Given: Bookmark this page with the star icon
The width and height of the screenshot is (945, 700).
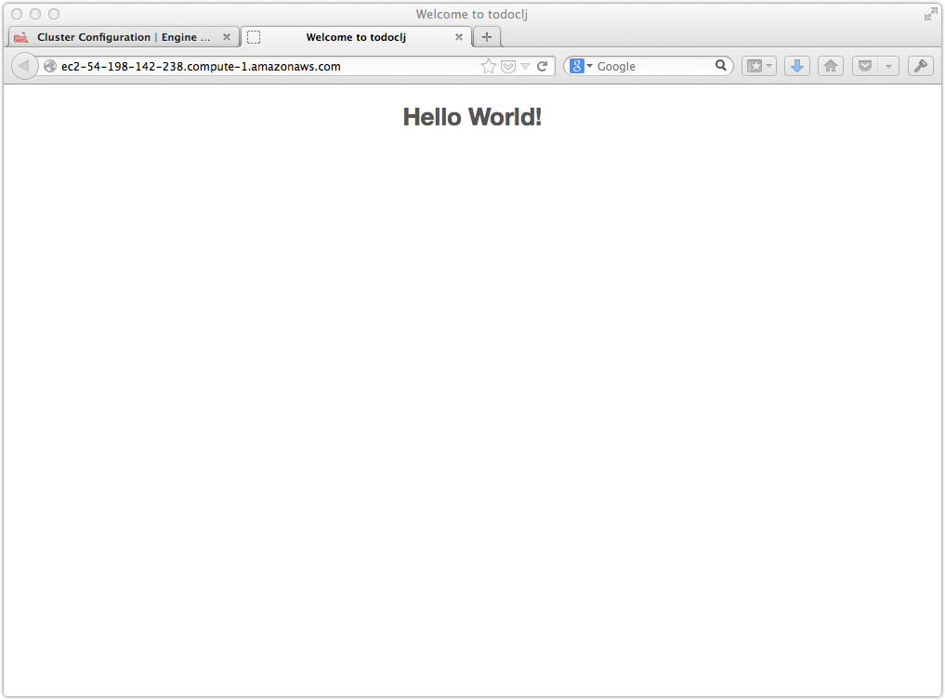Looking at the screenshot, I should click(x=488, y=66).
